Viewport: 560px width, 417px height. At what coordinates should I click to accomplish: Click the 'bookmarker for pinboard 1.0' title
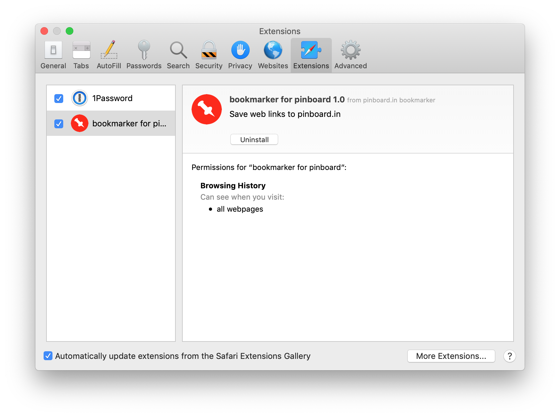(287, 100)
